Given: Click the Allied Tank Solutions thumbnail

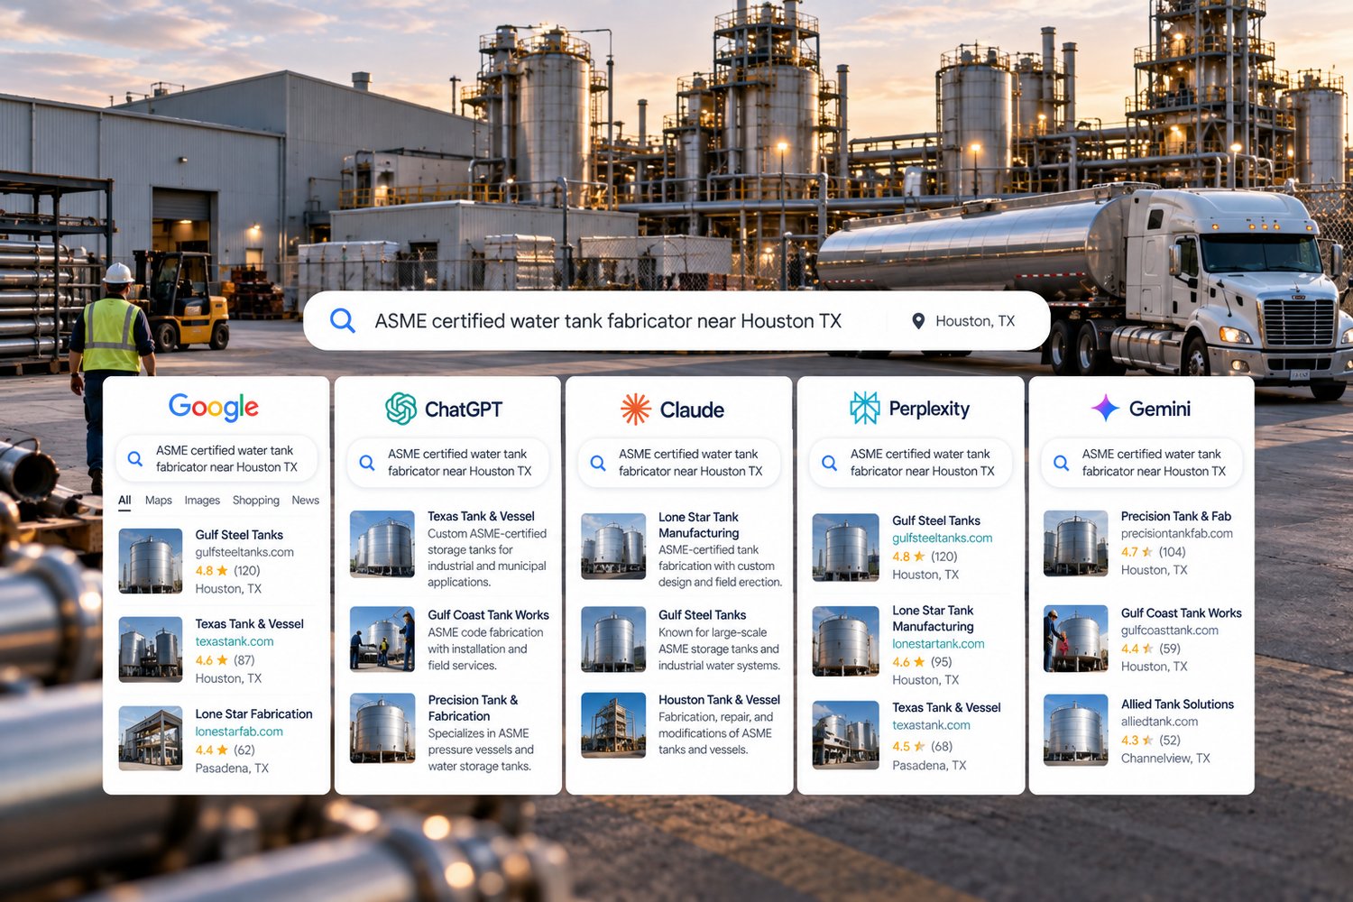Looking at the screenshot, I should [1076, 730].
